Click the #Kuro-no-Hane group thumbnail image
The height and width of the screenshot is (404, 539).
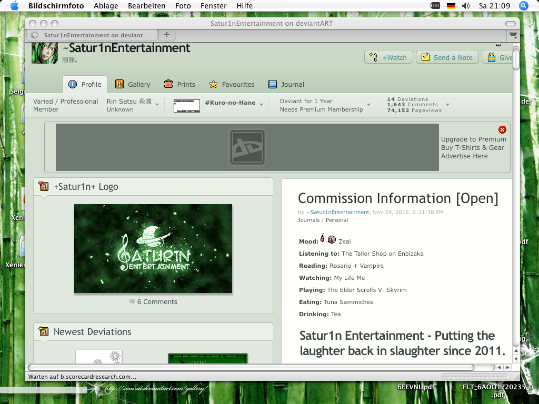point(187,106)
